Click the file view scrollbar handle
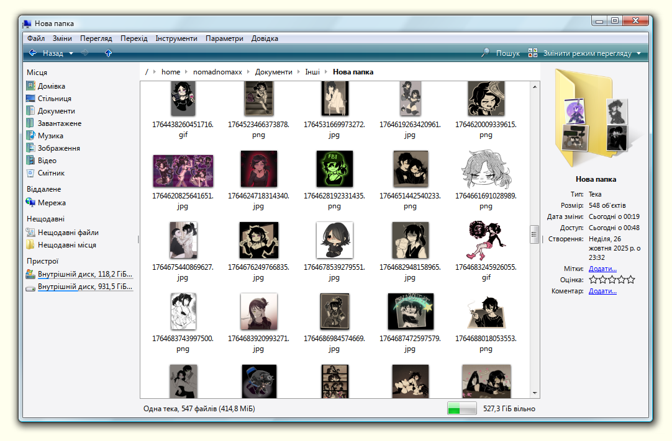This screenshot has height=441, width=672. [534, 234]
